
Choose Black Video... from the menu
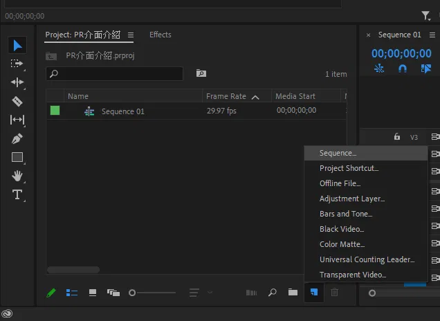tap(366, 229)
